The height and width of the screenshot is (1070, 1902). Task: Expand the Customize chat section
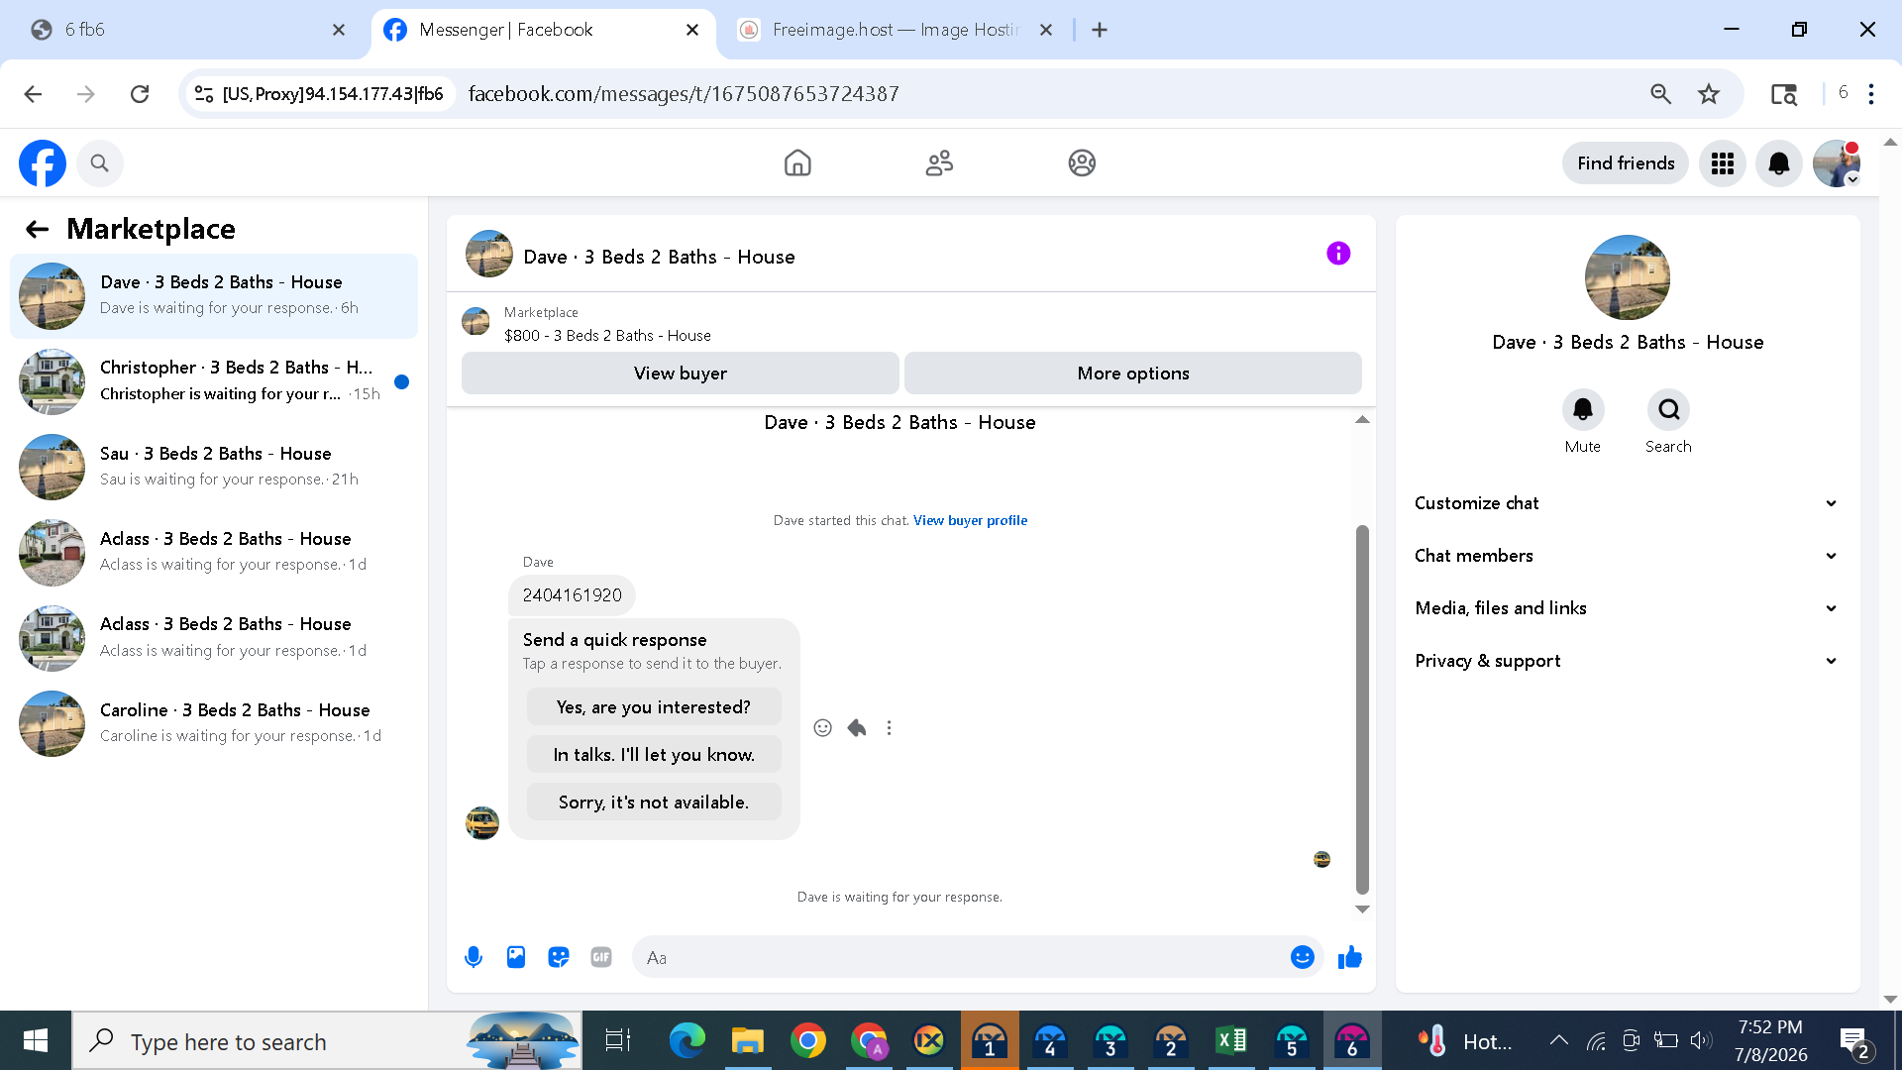[1627, 503]
